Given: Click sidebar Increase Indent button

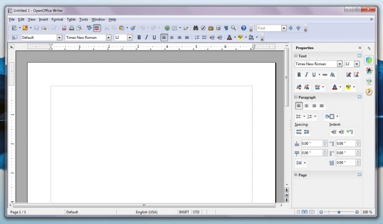Looking at the screenshot, I should pyautogui.click(x=334, y=132).
